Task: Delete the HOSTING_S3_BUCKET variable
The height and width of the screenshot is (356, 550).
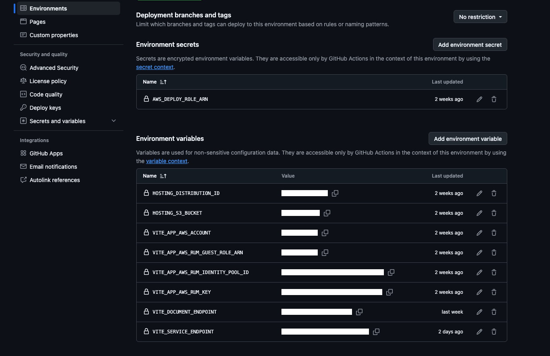Action: point(494,213)
